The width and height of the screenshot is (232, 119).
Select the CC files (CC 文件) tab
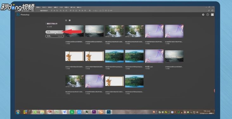pos(49,27)
